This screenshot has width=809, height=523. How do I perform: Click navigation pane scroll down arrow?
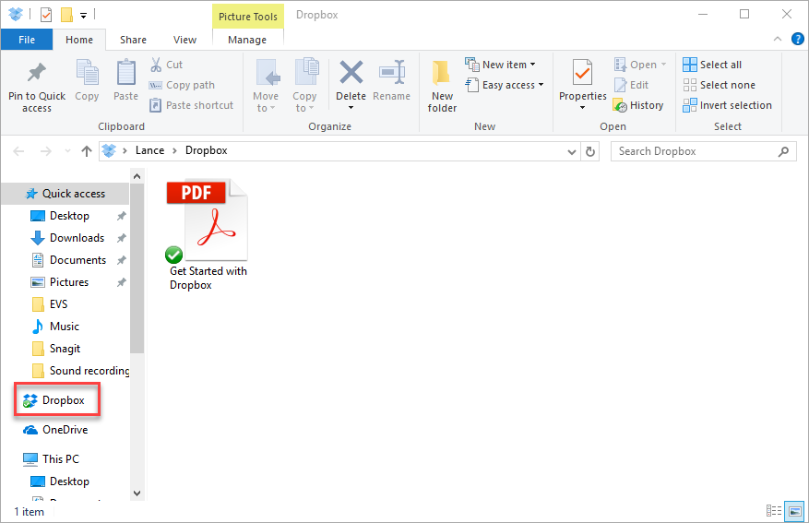tap(137, 493)
